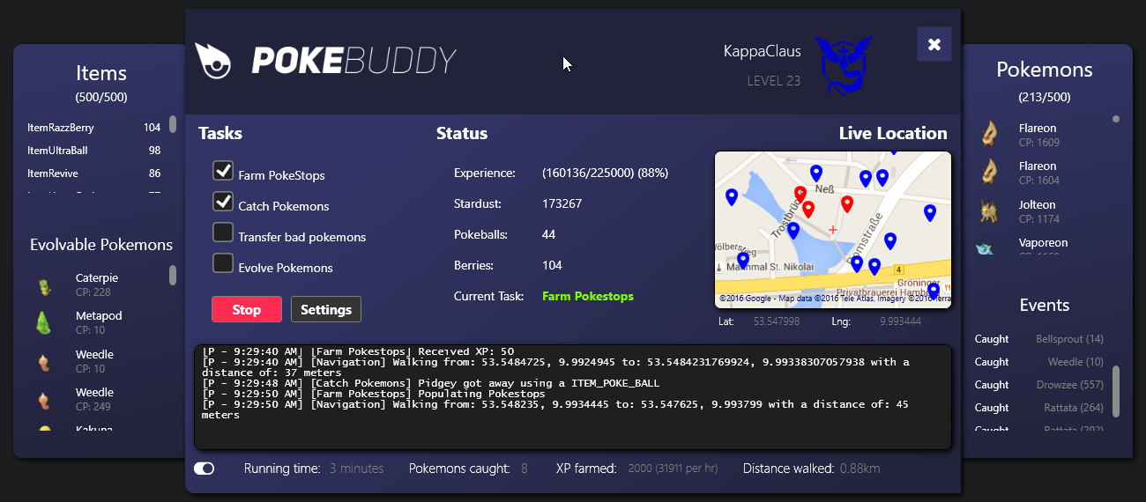Uncheck the Farm PokeStops checkbox
The image size is (1146, 502).
223,170
